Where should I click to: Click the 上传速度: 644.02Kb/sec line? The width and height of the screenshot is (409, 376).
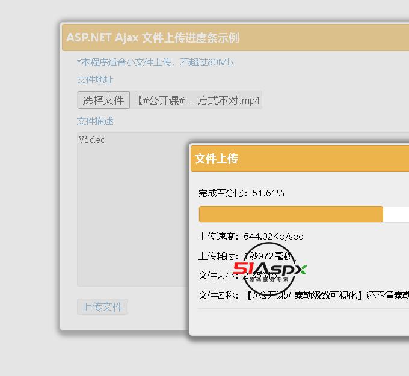(251, 237)
